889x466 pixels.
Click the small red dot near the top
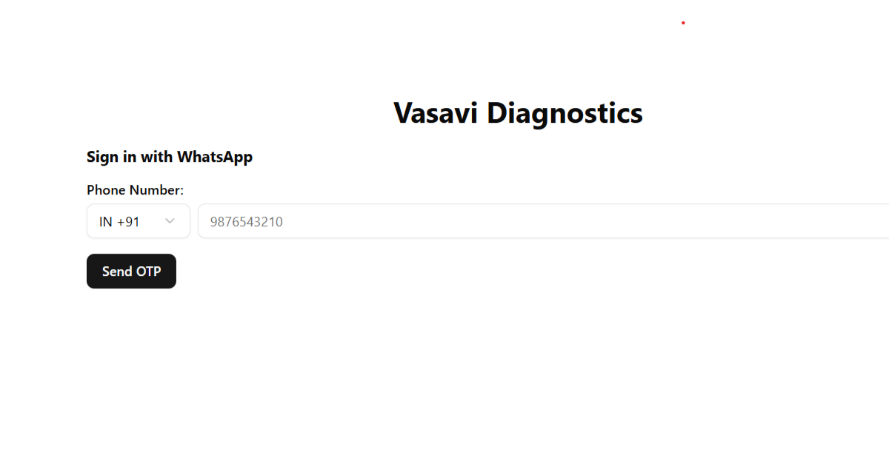click(682, 22)
